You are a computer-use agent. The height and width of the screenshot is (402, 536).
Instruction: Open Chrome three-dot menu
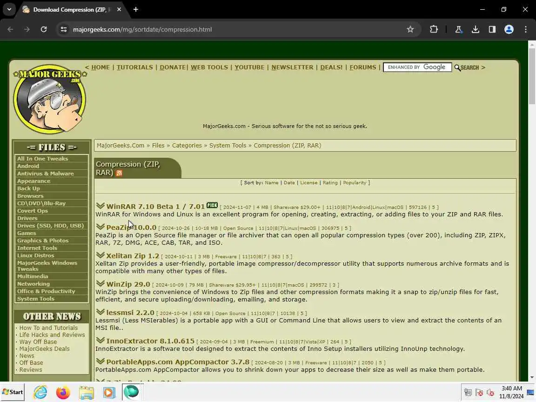pos(526,29)
